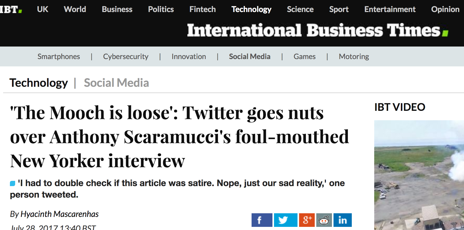Viewport: 464px width, 230px height.
Task: Go to Entertainment section
Action: tap(390, 9)
